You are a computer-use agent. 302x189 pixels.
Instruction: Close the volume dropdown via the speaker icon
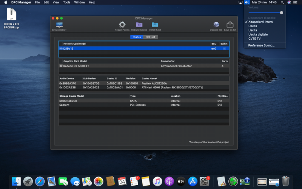click(247, 2)
